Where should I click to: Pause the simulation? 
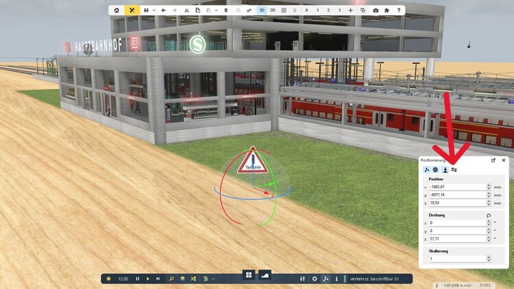(137, 279)
